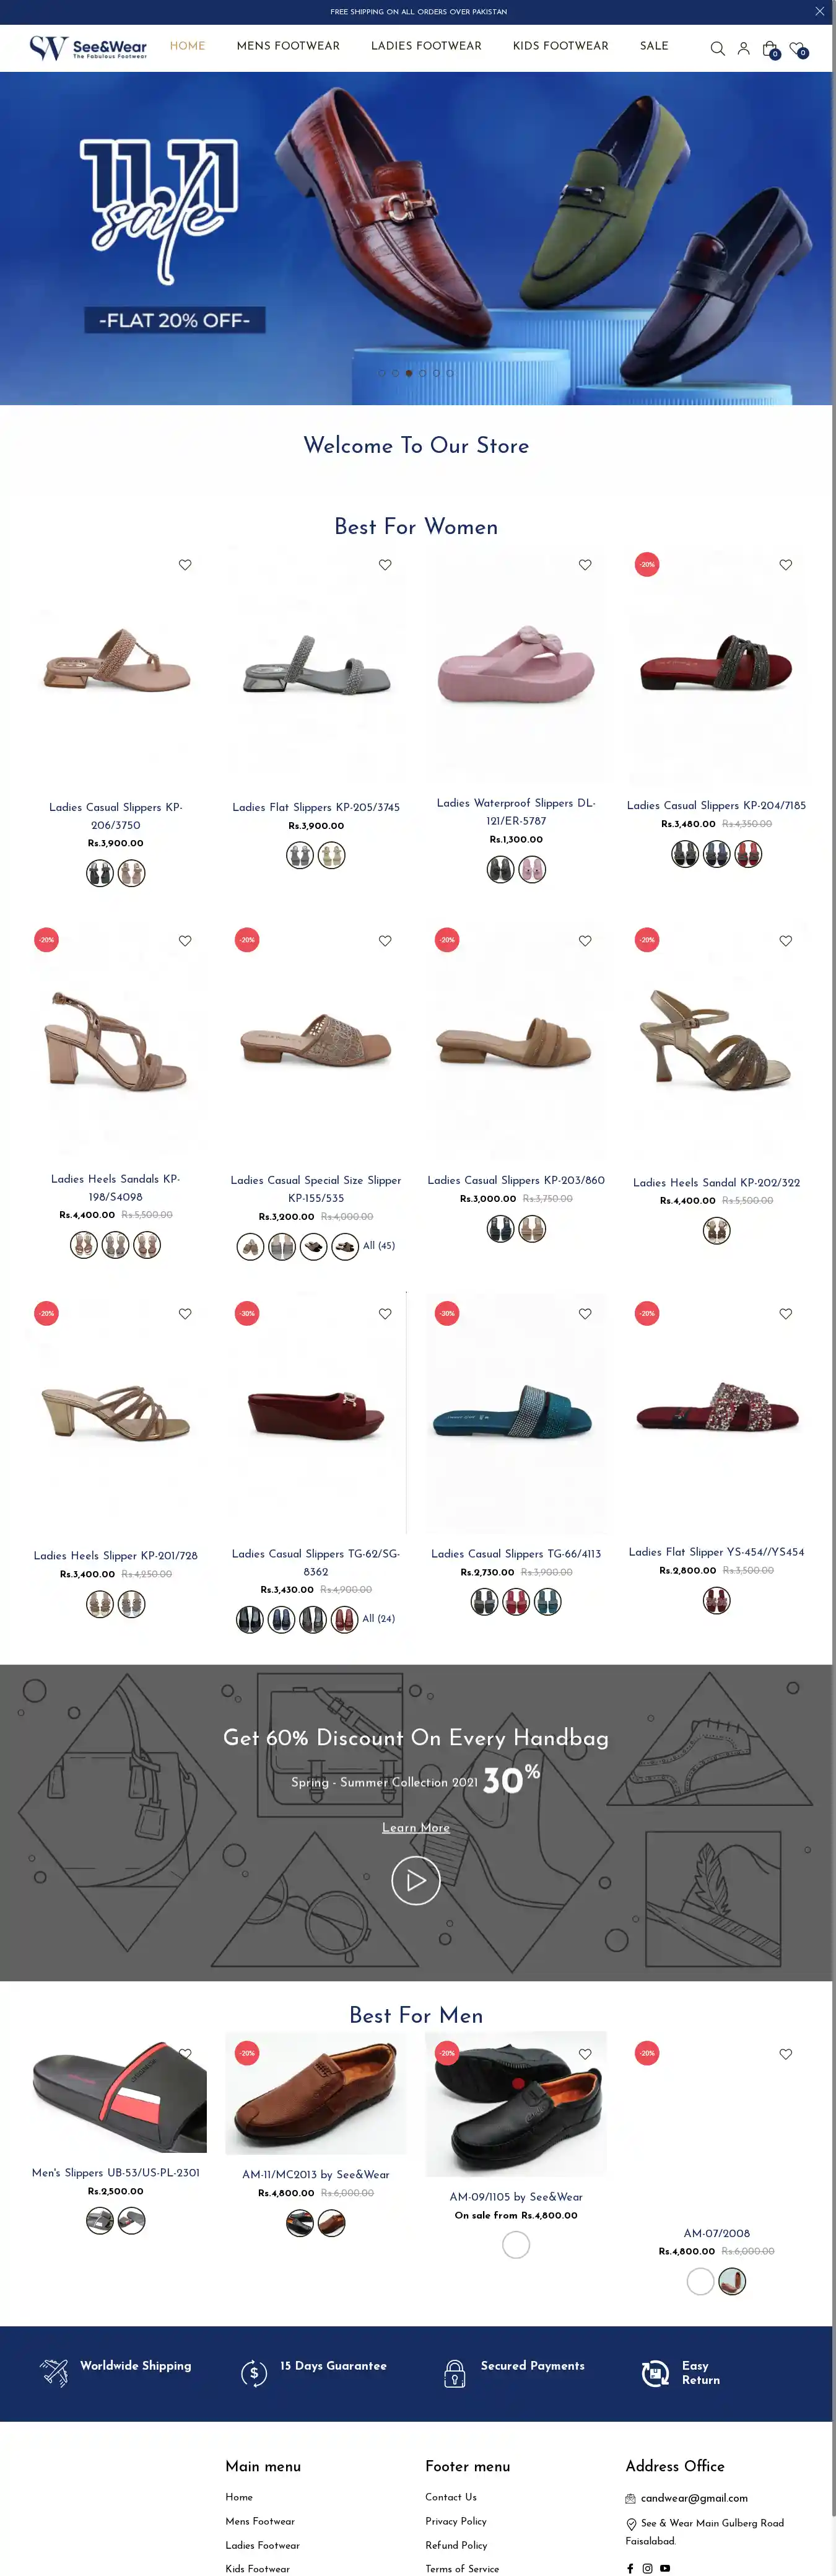This screenshot has width=836, height=2576.
Task: Toggle wishlist heart on AM-07/2008 product
Action: [x=785, y=2054]
